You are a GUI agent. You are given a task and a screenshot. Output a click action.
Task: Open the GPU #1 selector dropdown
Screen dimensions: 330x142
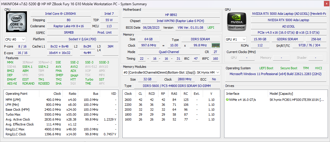click(x=236, y=39)
